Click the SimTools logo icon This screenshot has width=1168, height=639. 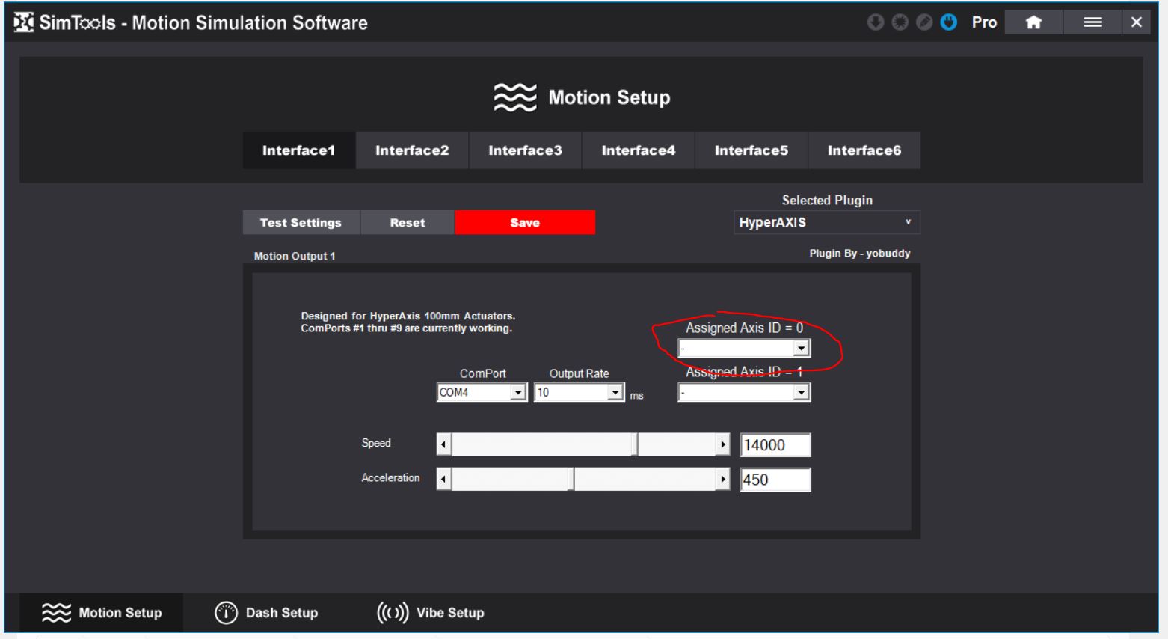pos(24,22)
